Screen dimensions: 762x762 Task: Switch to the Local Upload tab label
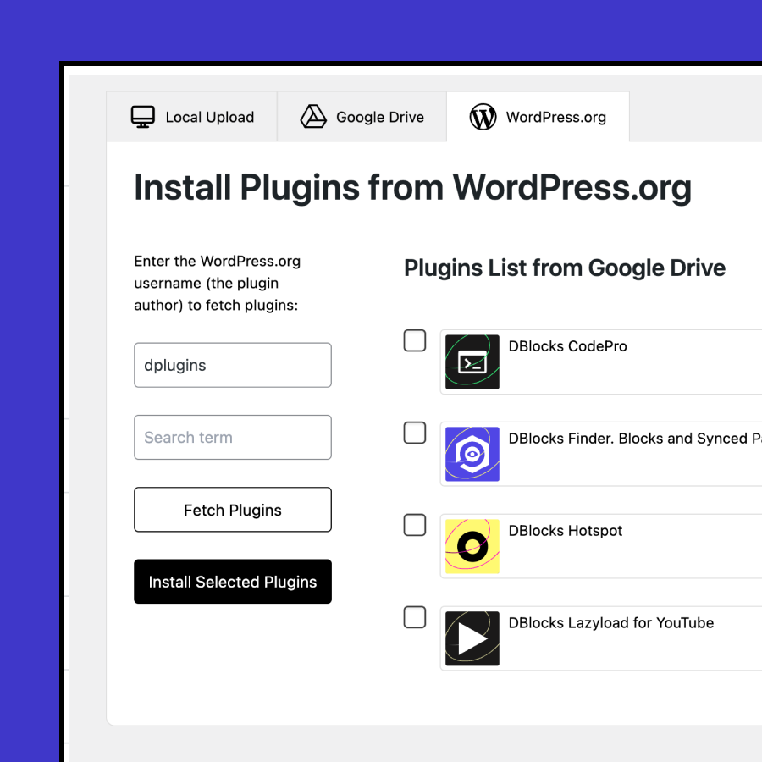click(209, 118)
